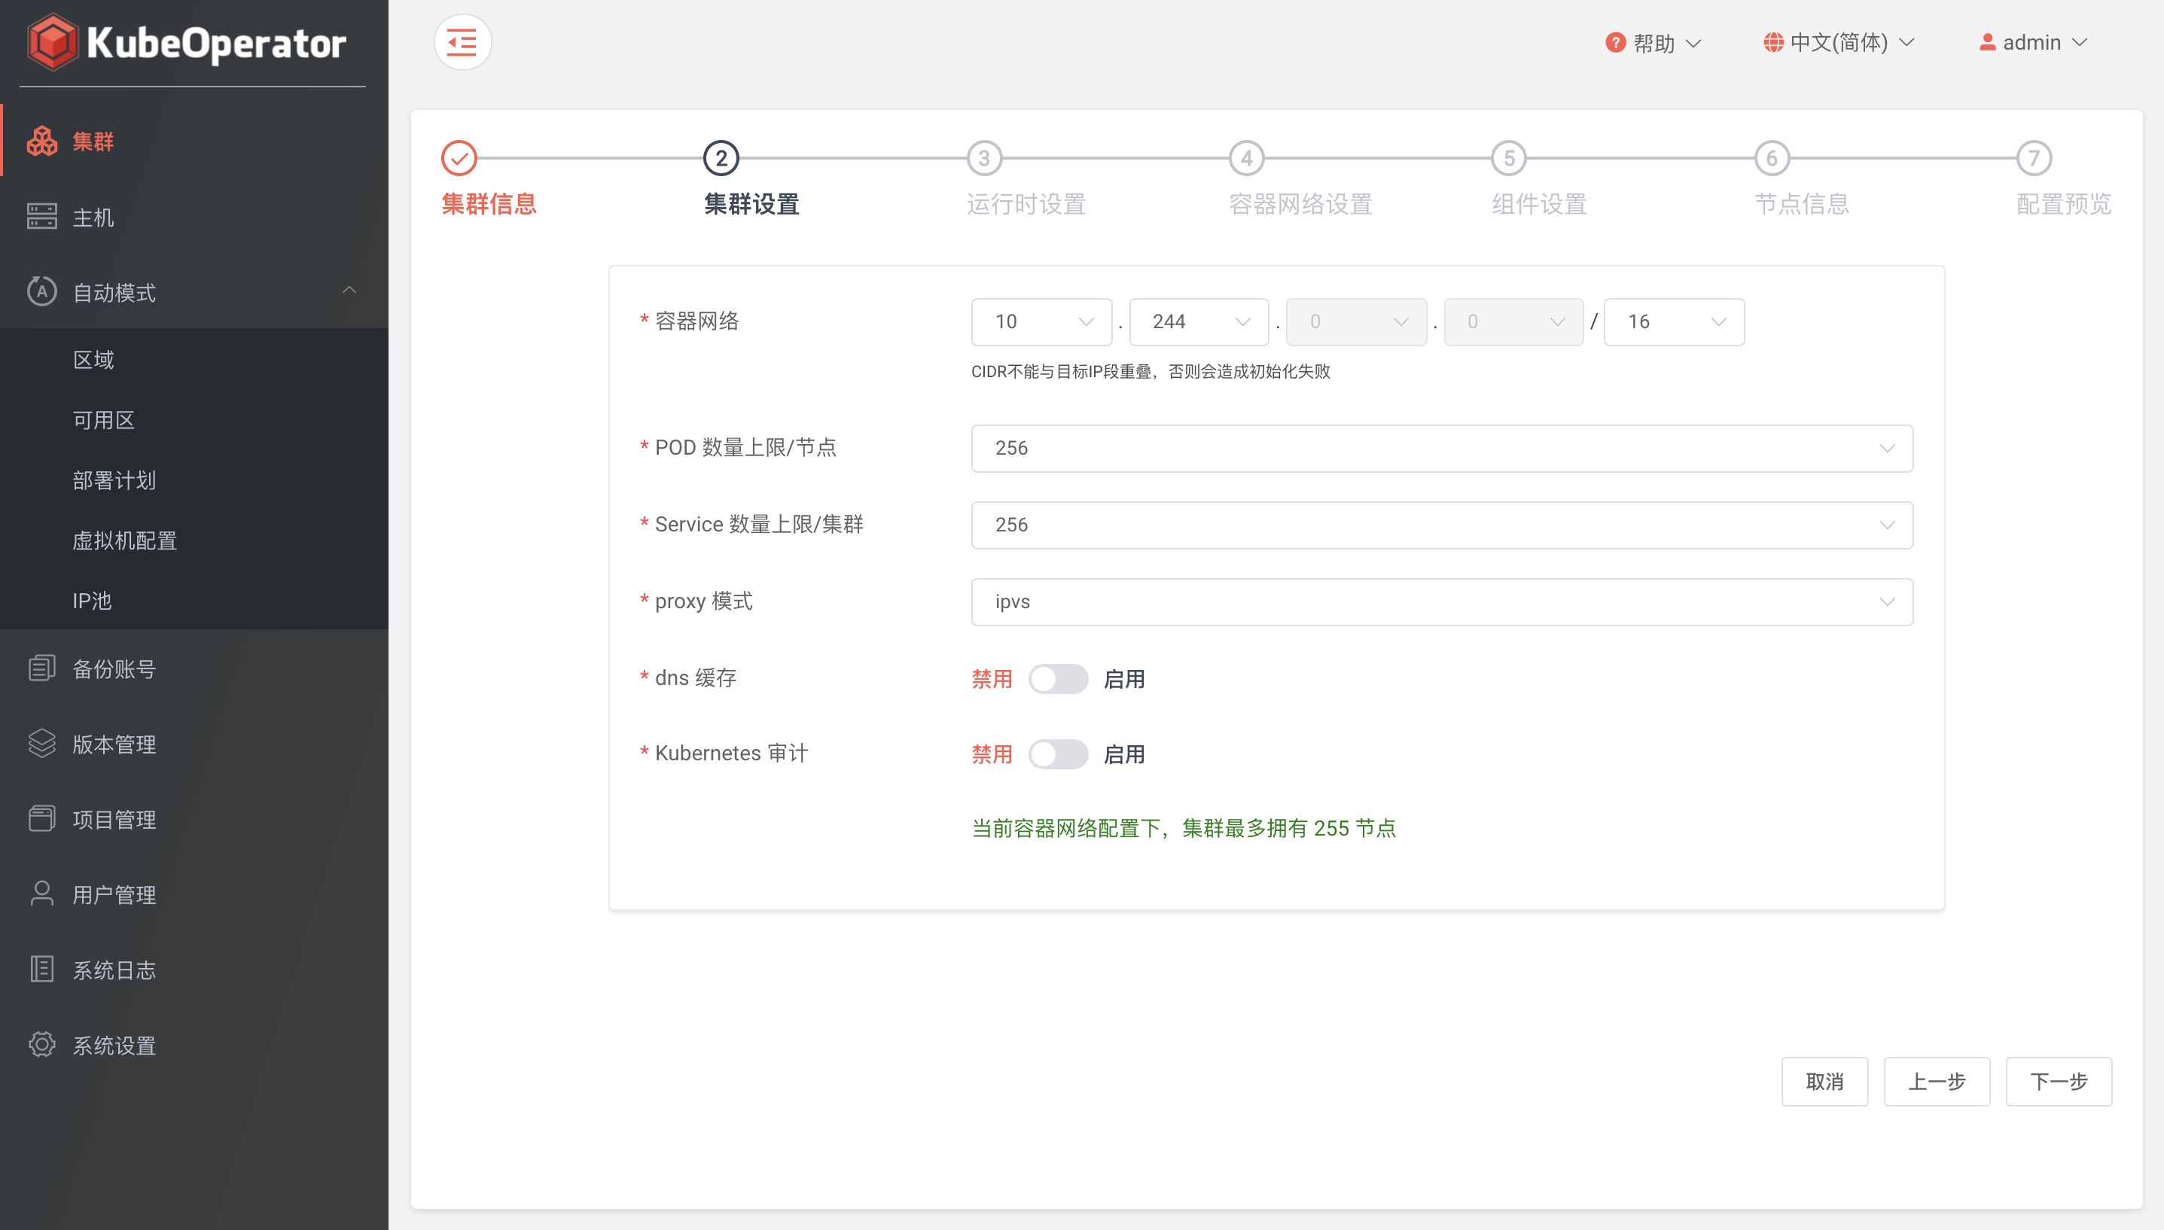The image size is (2164, 1230).
Task: Open 系统设置 via its gear icon
Action: click(41, 1045)
